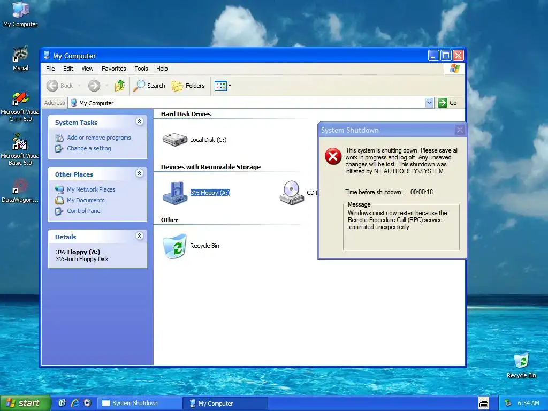Select the Local Disk (C:) drive icon
This screenshot has width=548, height=411.
tap(175, 140)
